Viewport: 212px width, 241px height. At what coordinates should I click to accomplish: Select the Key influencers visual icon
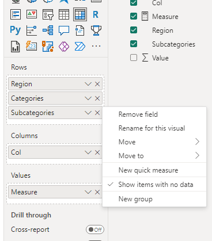tap(32, 30)
